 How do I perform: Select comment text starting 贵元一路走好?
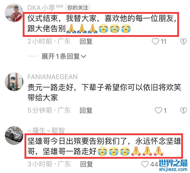104,92
